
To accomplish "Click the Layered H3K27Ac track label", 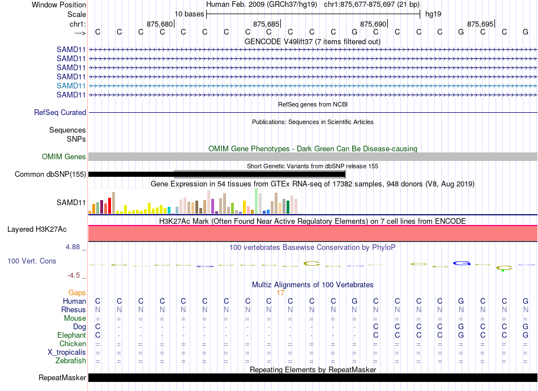I will tap(37, 229).
